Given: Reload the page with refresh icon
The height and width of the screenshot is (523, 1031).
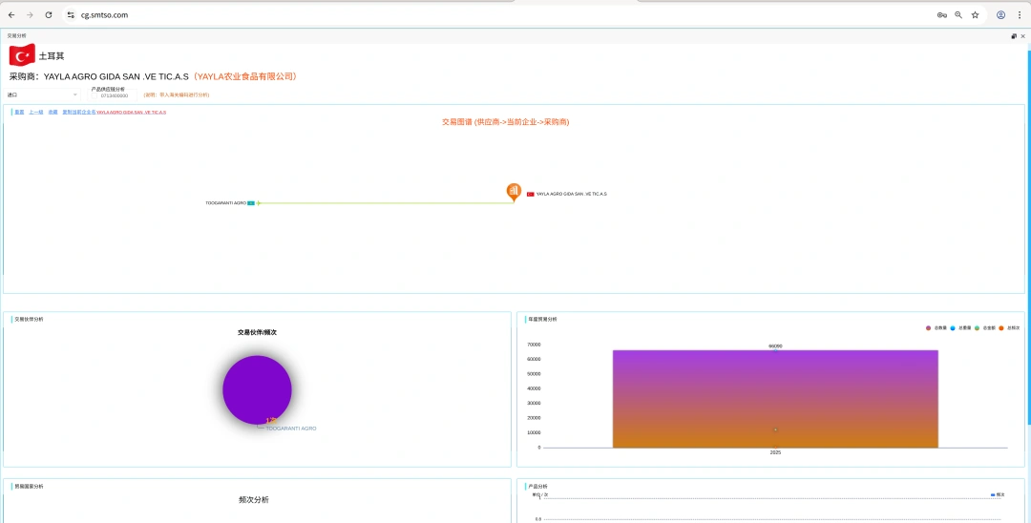Looking at the screenshot, I should [49, 15].
